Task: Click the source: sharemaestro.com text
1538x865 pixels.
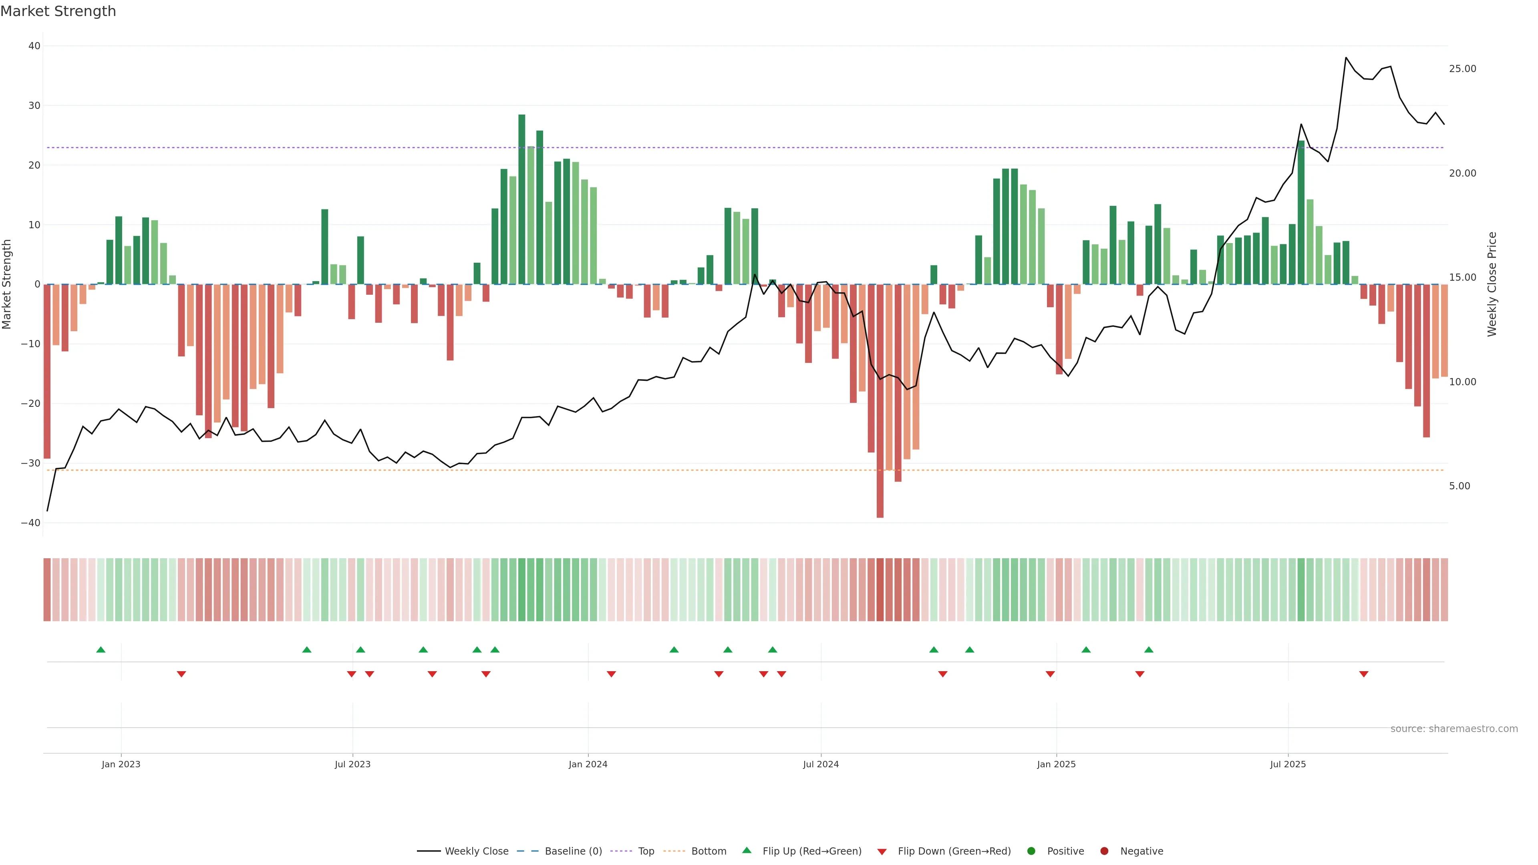Action: [1454, 729]
